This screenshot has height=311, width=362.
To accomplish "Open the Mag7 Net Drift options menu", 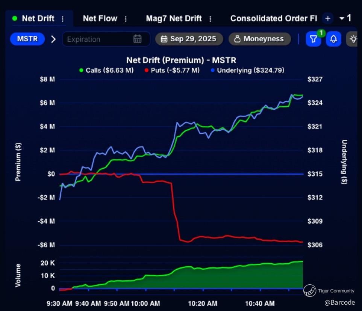I will [210, 19].
